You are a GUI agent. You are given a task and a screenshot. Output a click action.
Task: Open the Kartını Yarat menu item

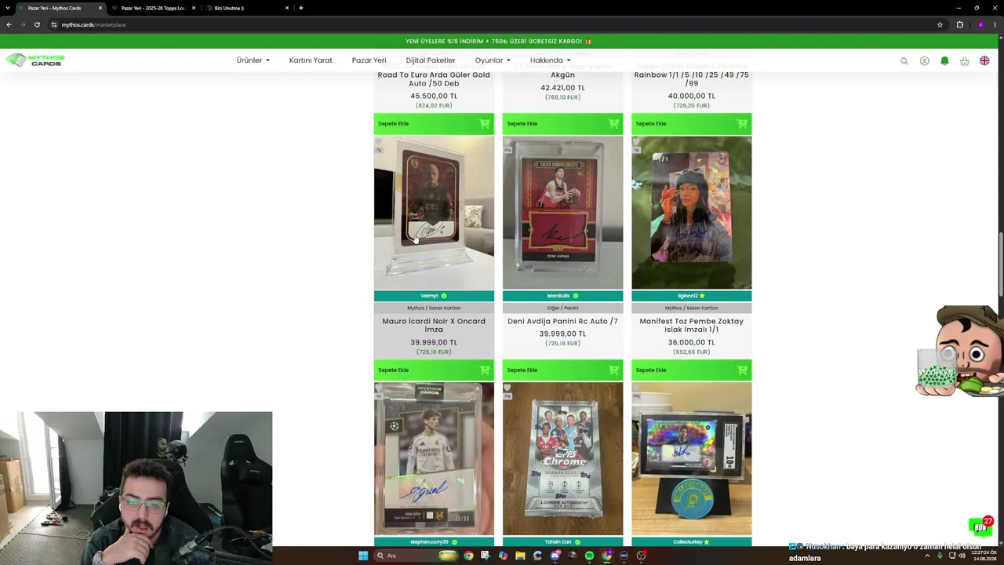click(x=311, y=60)
